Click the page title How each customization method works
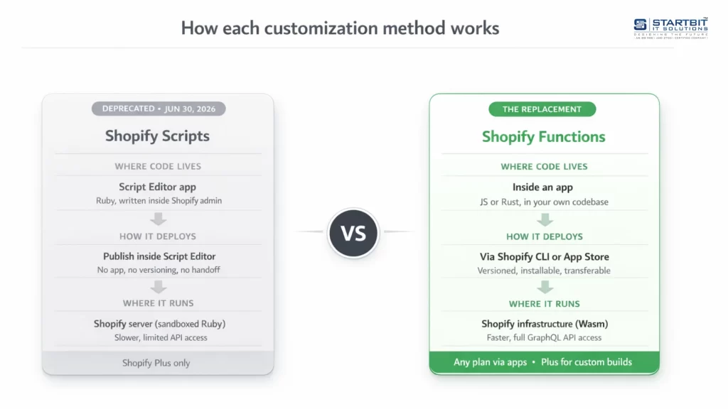 tap(340, 28)
